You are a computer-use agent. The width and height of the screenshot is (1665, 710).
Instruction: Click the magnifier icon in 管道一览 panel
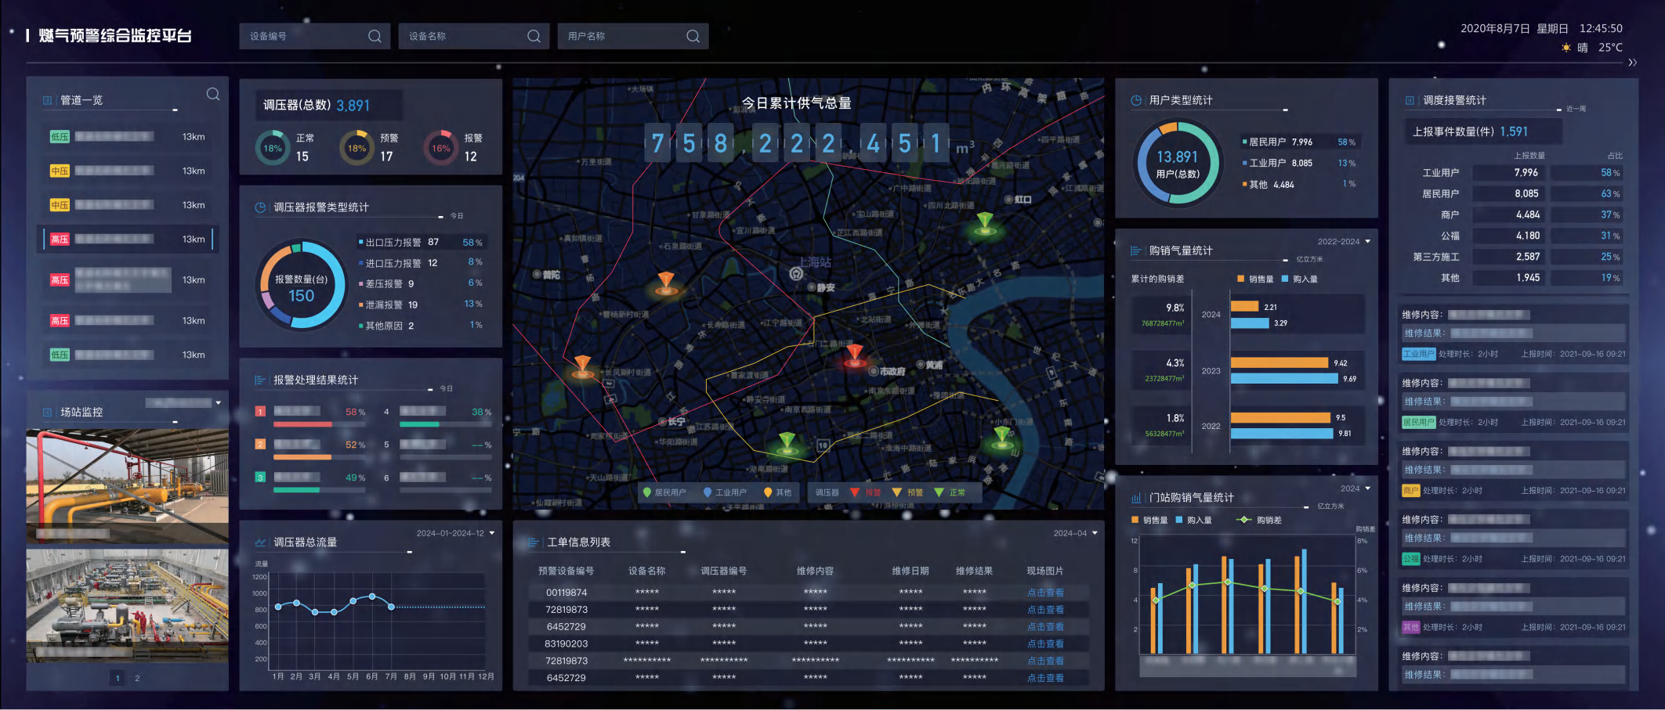(213, 95)
